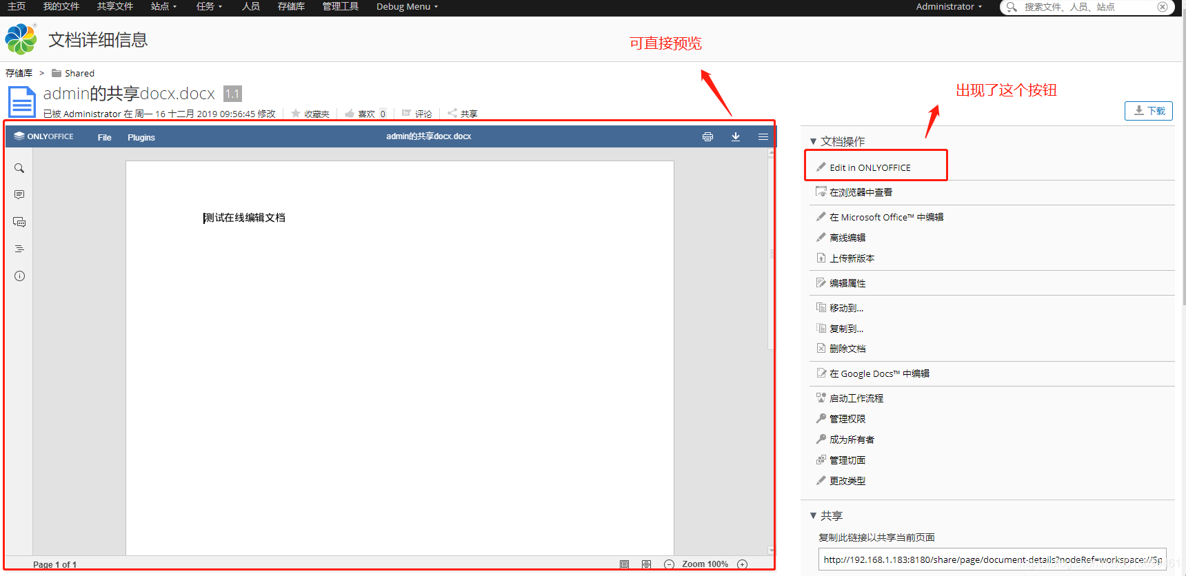
Task: Click the version 1.1 badge
Action: 232,94
